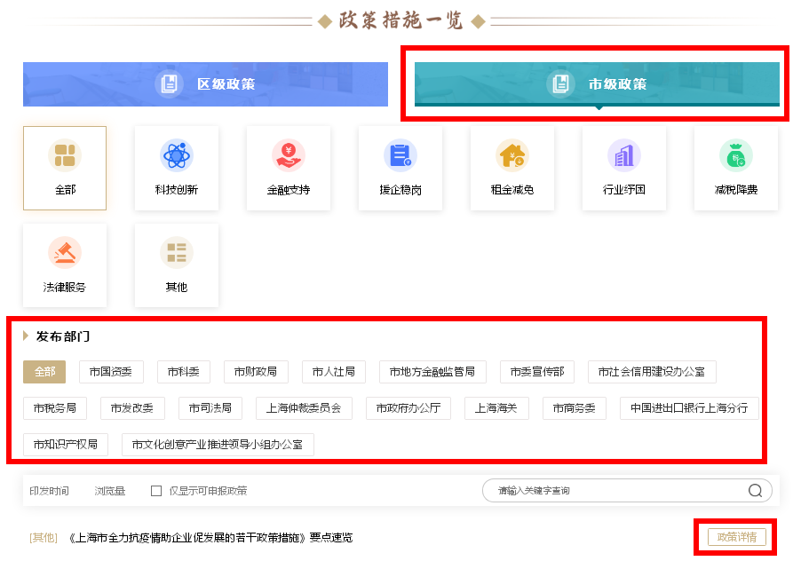
Task: Click the search magnifier icon
Action: pos(755,491)
